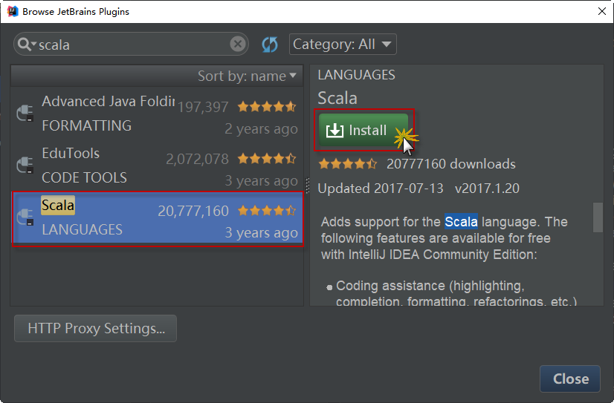Click into the plugin search field
614x403 pixels.
[134, 45]
